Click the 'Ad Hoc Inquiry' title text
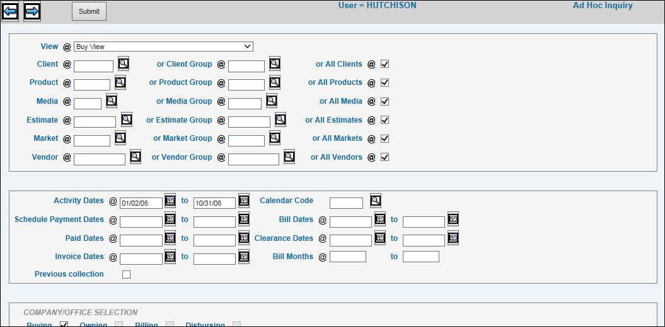 tap(603, 6)
